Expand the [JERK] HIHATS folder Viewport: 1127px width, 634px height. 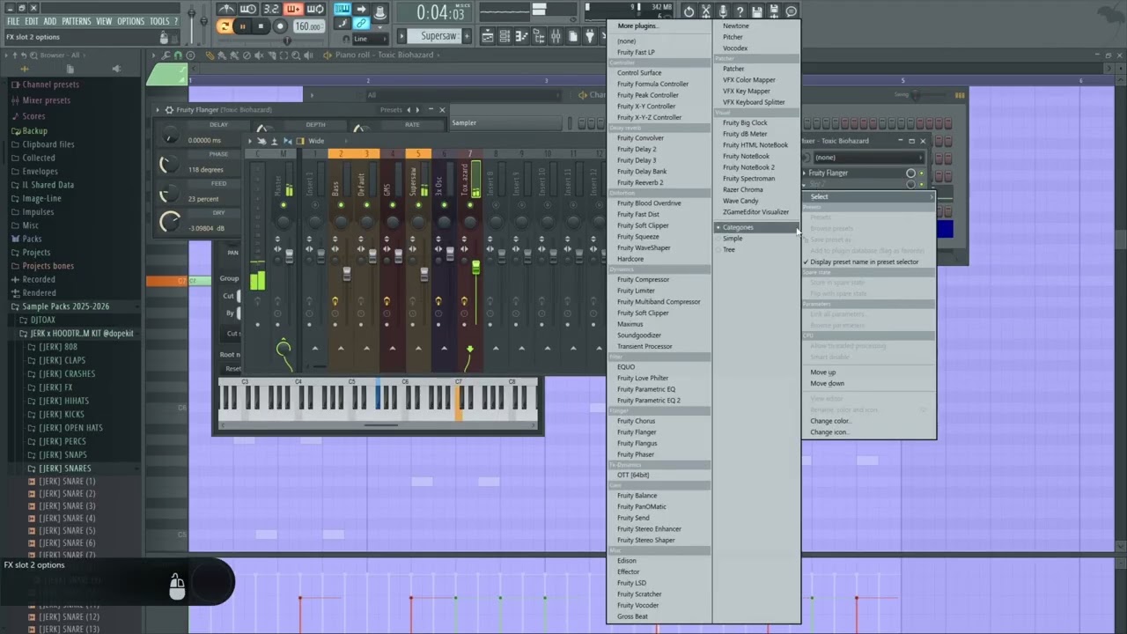(63, 401)
